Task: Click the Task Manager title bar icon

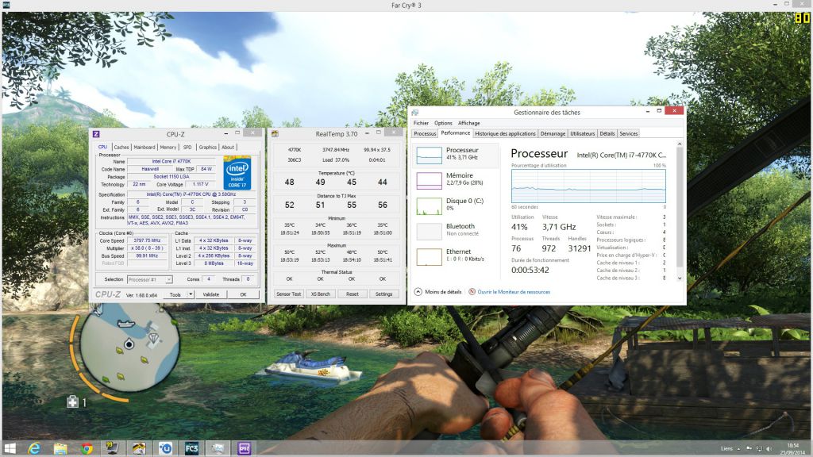Action: pos(414,112)
